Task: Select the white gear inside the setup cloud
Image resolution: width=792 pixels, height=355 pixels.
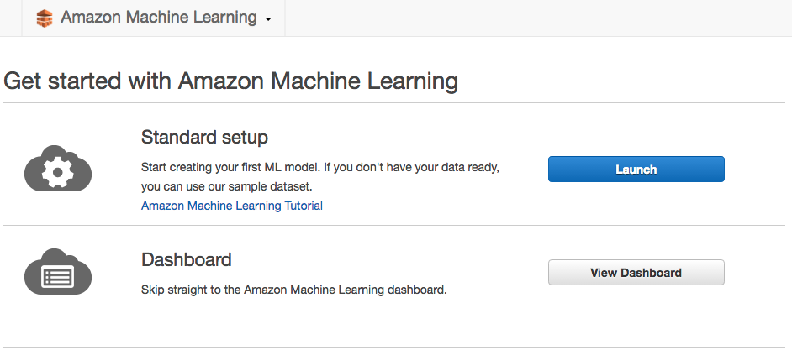Action: pyautogui.click(x=57, y=172)
